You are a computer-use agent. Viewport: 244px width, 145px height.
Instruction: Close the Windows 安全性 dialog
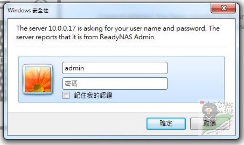223,8
